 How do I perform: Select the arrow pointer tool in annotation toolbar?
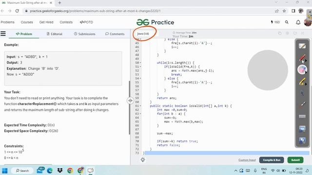[x=302, y=93]
